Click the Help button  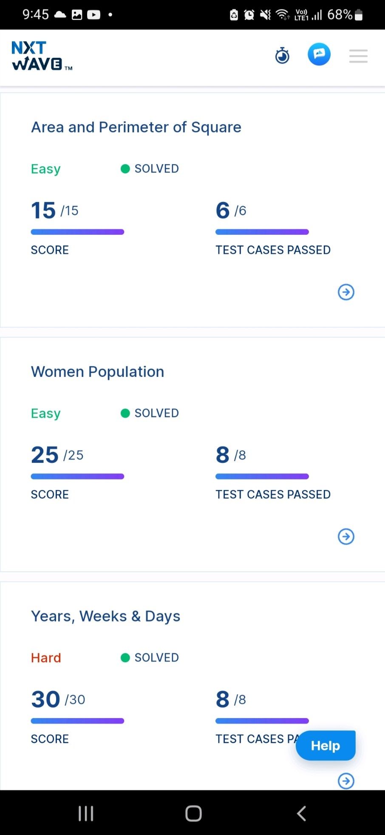pyautogui.click(x=326, y=746)
